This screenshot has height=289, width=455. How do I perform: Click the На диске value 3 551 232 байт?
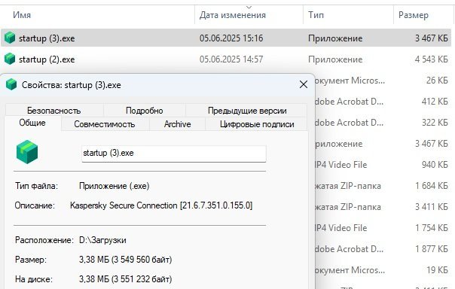coord(125,279)
